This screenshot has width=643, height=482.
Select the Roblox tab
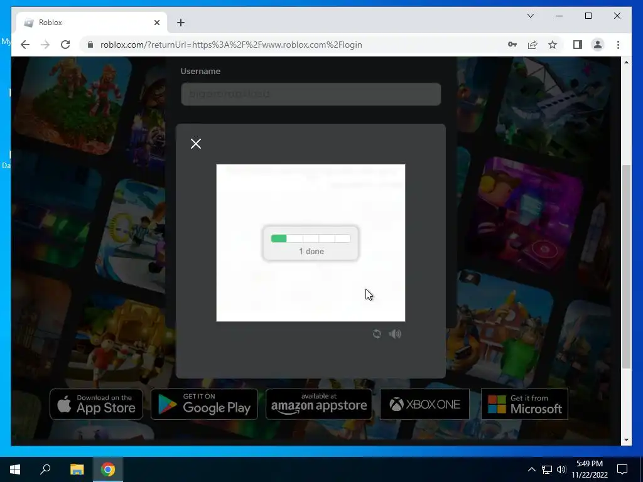92,23
